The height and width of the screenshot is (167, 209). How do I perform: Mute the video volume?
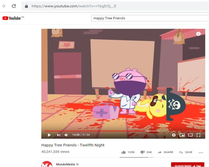(x=66, y=135)
